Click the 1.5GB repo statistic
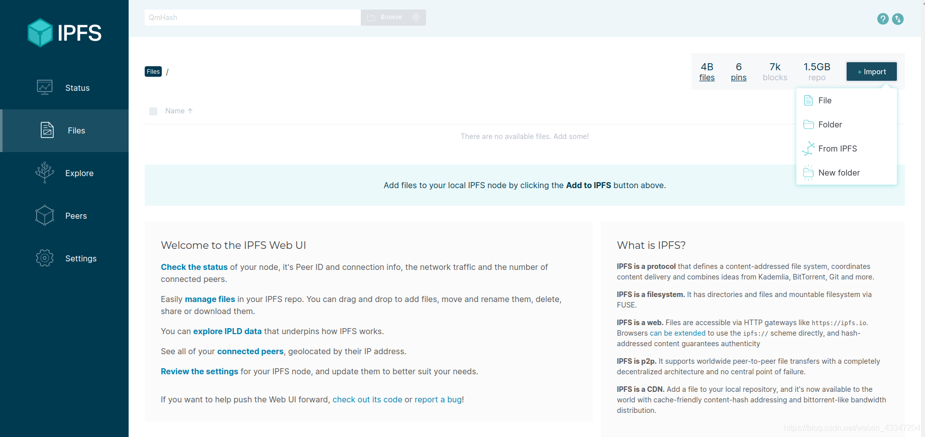 (x=817, y=72)
